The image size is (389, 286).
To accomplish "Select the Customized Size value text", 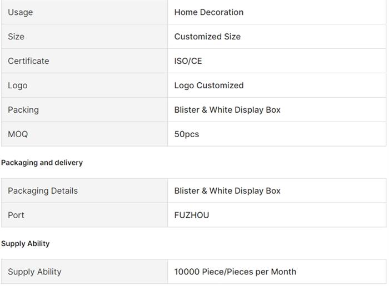I will point(207,37).
